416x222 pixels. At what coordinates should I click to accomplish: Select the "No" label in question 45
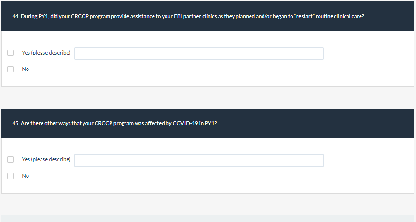(25, 176)
